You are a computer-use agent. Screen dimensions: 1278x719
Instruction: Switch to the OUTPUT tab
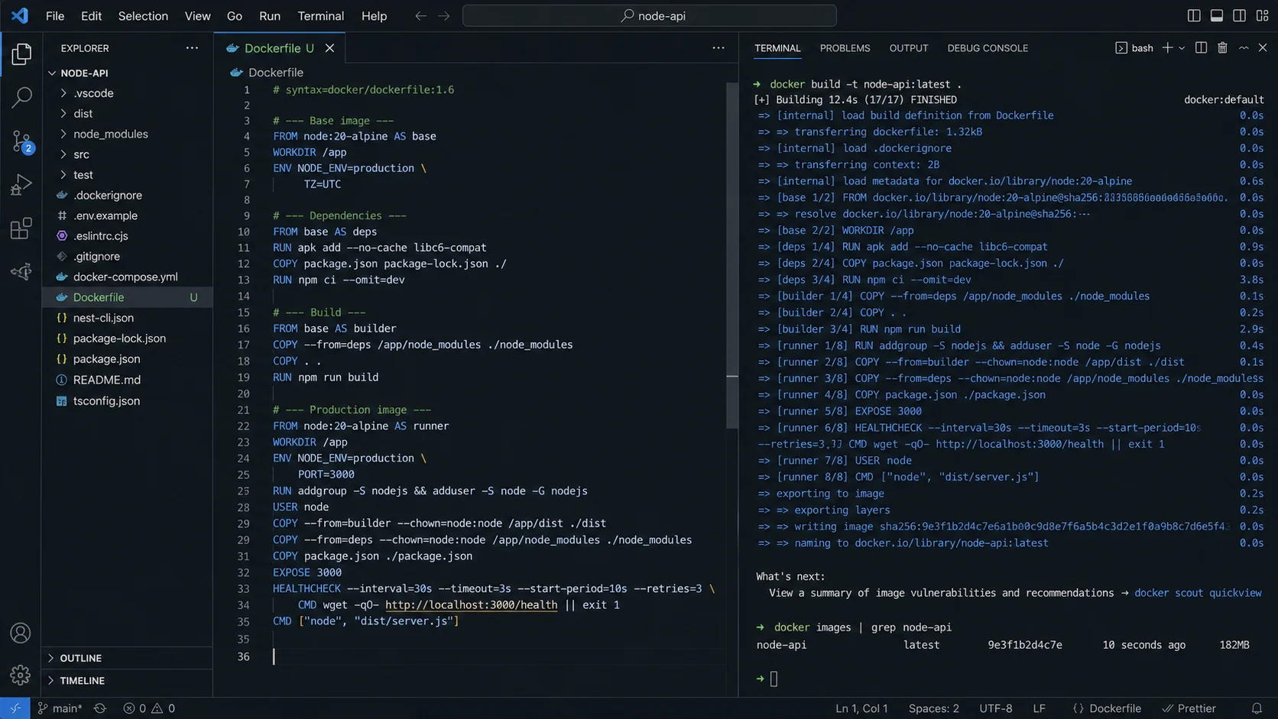pos(908,48)
